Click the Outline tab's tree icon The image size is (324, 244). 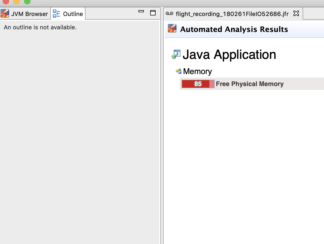[x=56, y=14]
